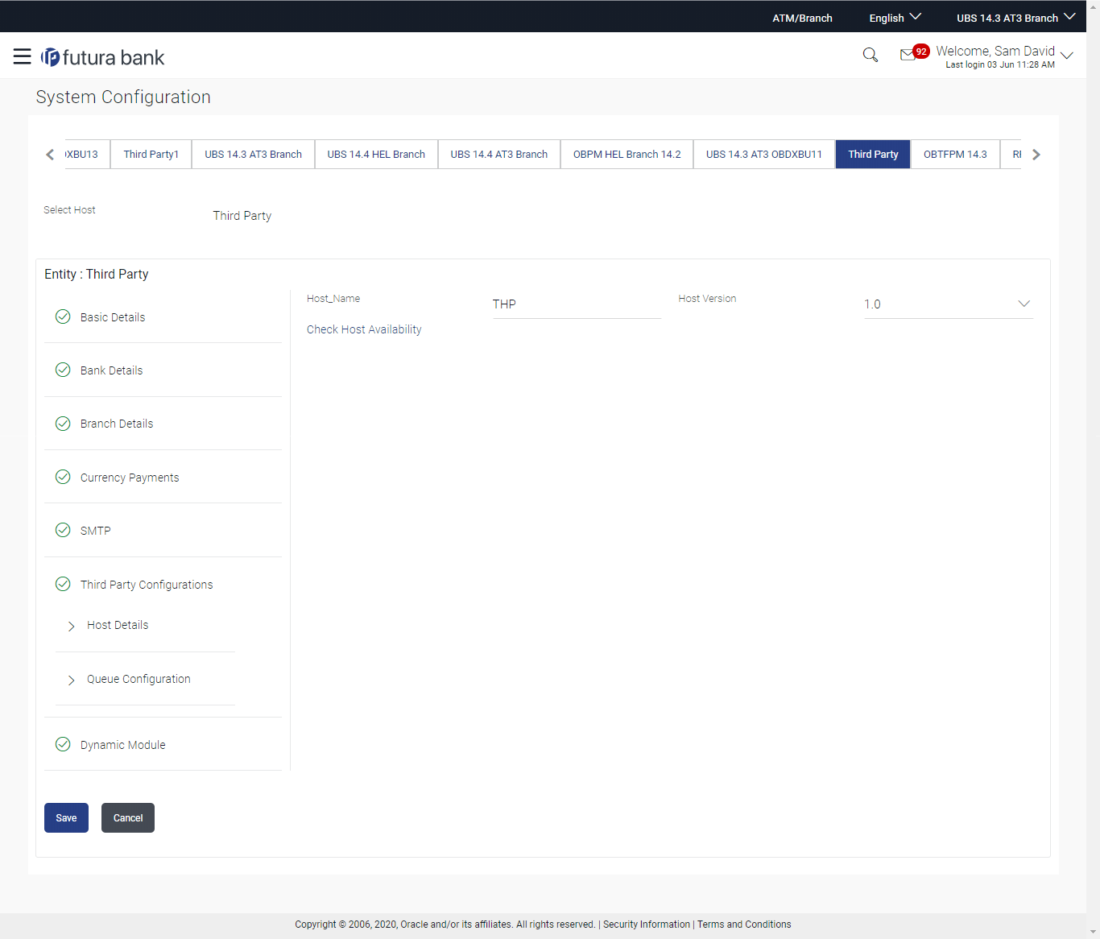Switch to the UBS 14.3 AT3 Branch tab

253,154
